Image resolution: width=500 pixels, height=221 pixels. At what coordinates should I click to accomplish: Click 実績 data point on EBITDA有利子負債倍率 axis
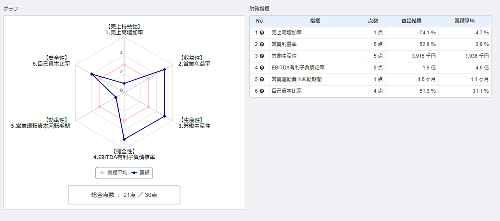click(x=124, y=139)
